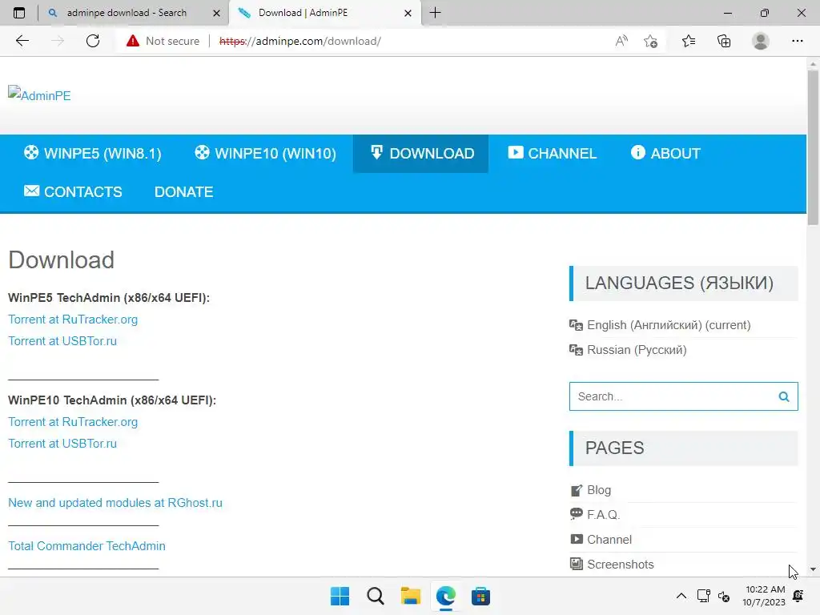The height and width of the screenshot is (615, 820).
Task: Open CONTACTS navigation item
Action: 73,192
